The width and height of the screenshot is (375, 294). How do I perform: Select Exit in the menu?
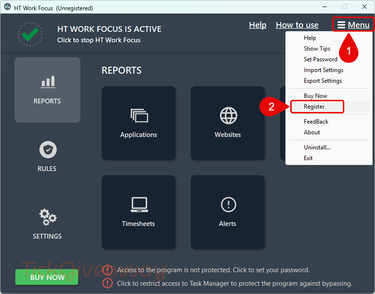(x=308, y=158)
